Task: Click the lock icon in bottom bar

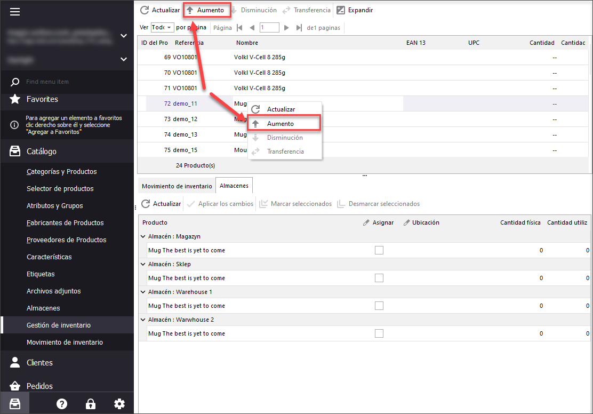Action: [91, 404]
